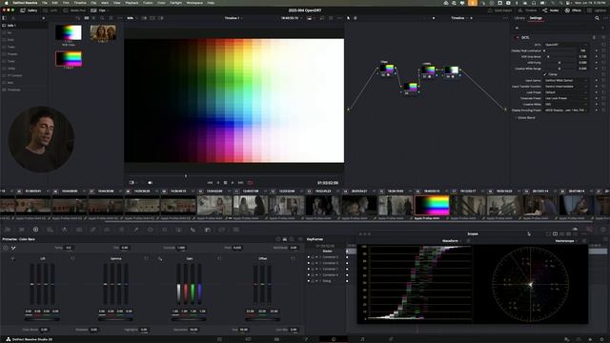Click the auto color magic wand icon
The width and height of the screenshot is (610, 343).
pyautogui.click(x=13, y=248)
